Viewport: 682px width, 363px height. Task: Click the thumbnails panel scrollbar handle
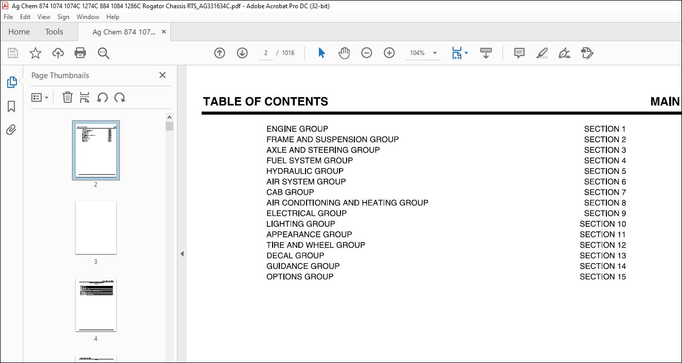[169, 126]
